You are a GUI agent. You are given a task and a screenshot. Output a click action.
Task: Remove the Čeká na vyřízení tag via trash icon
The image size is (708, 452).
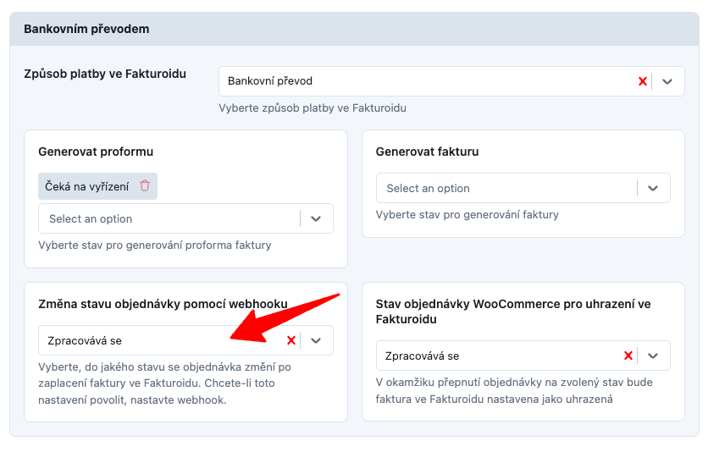pyautogui.click(x=145, y=186)
